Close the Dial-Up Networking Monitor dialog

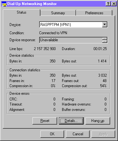coord(114,4)
